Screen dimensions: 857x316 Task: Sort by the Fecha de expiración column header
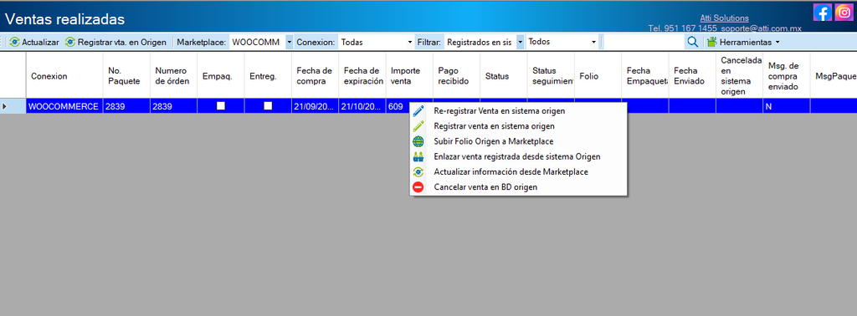(x=362, y=76)
